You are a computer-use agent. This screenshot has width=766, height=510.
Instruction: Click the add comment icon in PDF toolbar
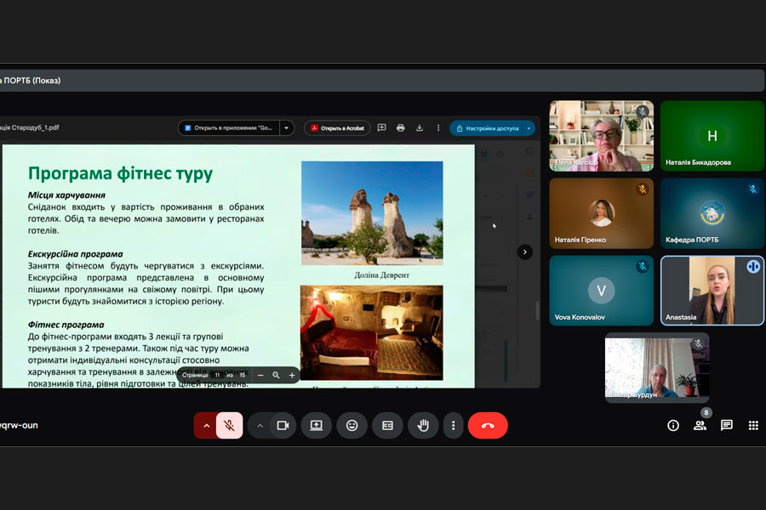pos(381,128)
